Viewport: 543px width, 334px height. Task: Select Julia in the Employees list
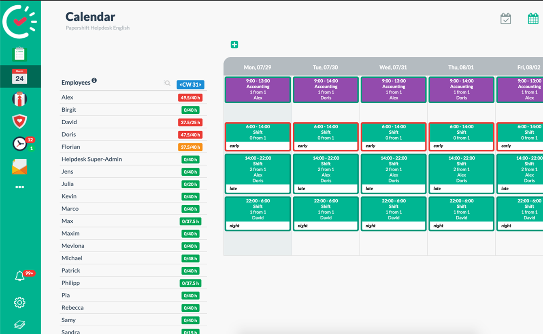[68, 184]
